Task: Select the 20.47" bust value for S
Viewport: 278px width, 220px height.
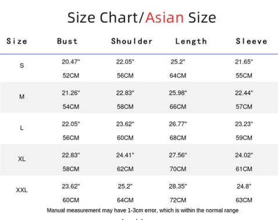Action: 71,62
